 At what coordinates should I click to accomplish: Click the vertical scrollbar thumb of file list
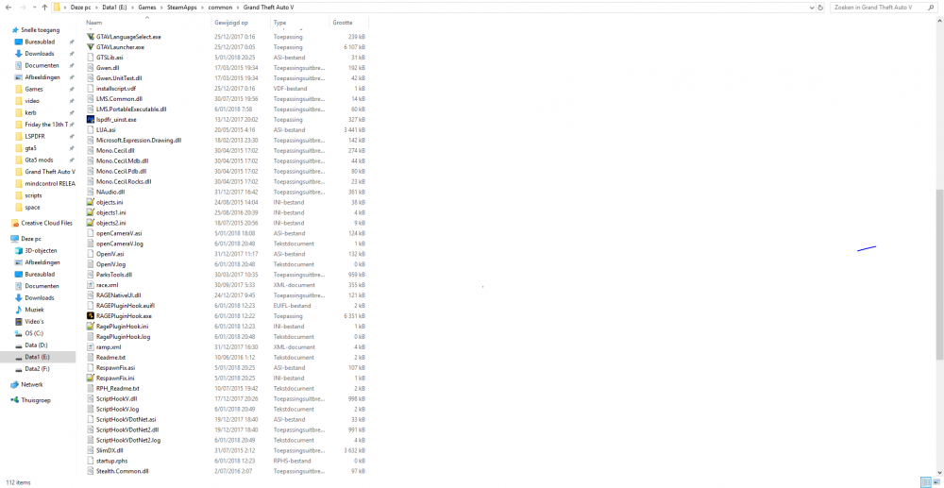pyautogui.click(x=940, y=275)
